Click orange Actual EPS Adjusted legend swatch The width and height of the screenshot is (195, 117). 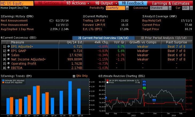(x=3, y=82)
